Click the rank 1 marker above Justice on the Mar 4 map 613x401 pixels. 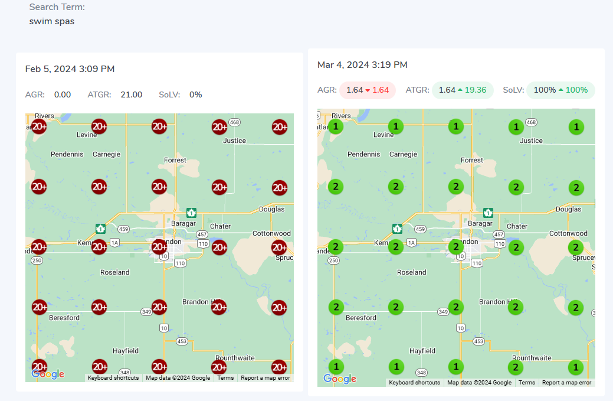[516, 126]
